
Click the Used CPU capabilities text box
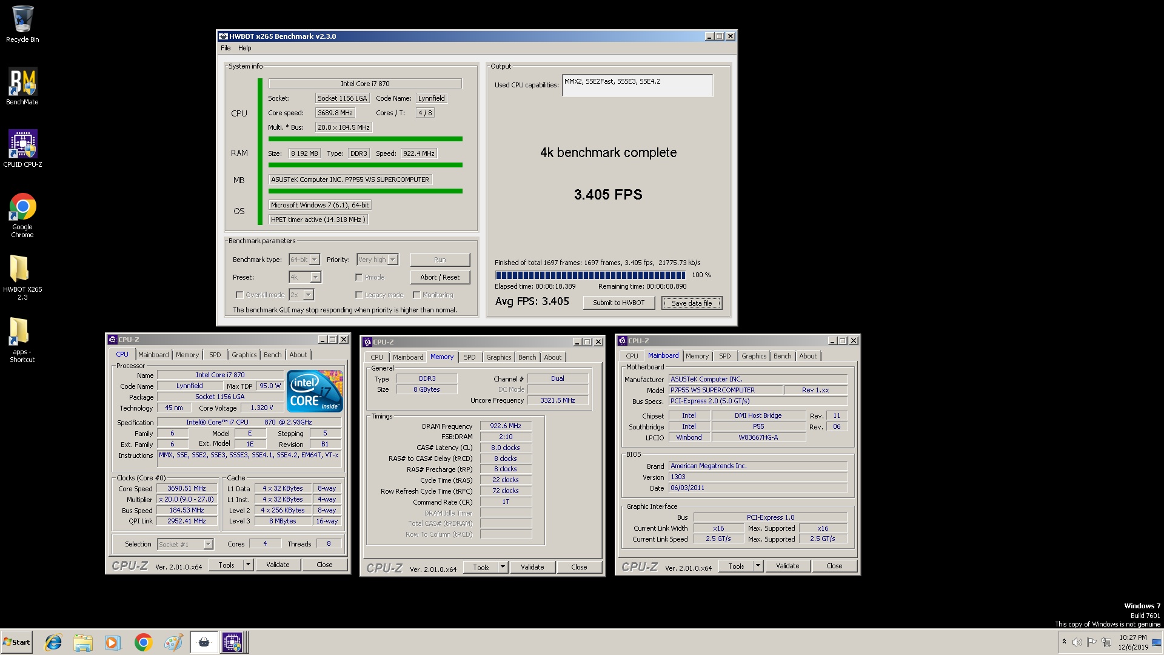(638, 86)
